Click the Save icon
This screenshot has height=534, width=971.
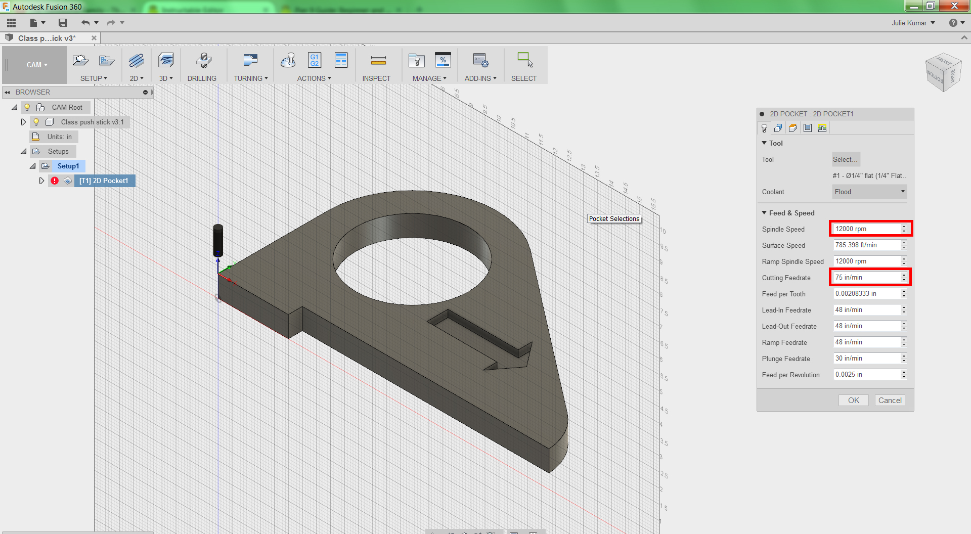63,23
